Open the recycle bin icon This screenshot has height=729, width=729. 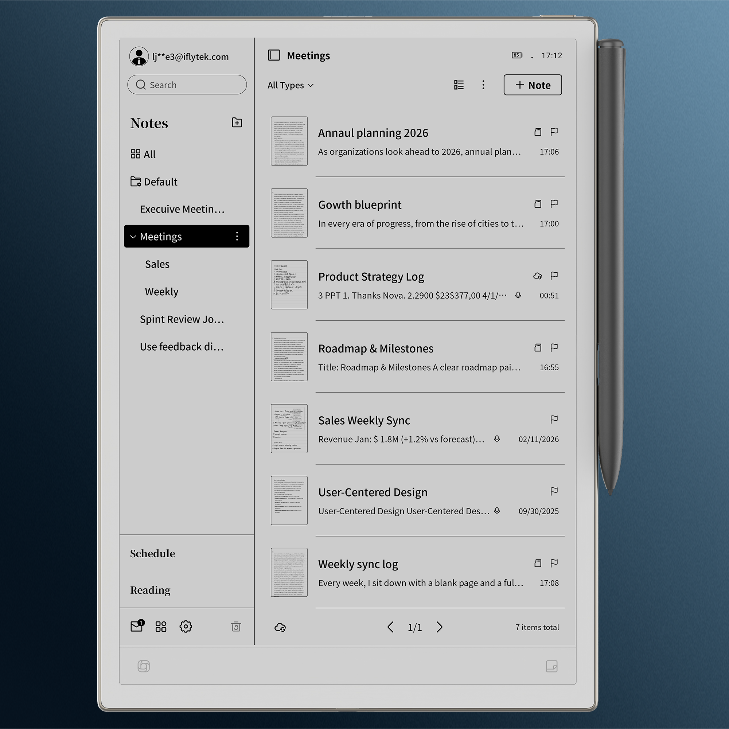[236, 627]
